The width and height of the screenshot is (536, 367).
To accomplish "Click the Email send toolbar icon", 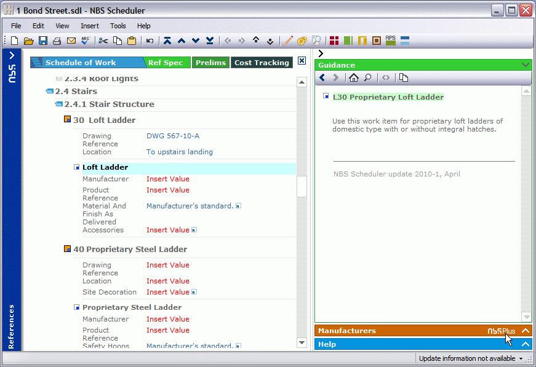I will tap(71, 41).
